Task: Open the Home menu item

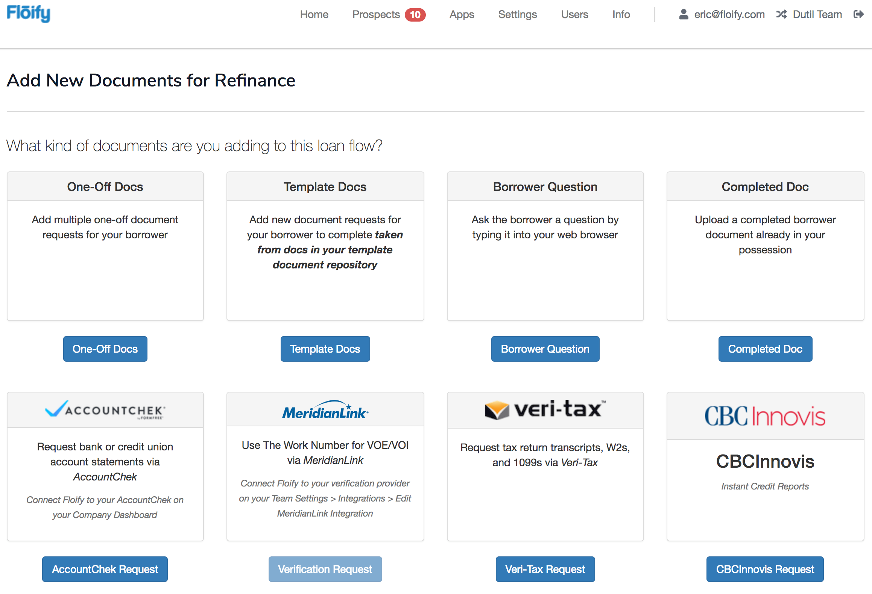Action: pos(314,14)
